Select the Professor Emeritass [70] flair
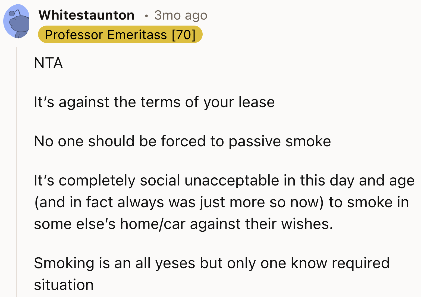Image resolution: width=421 pixels, height=297 pixels. tap(120, 34)
